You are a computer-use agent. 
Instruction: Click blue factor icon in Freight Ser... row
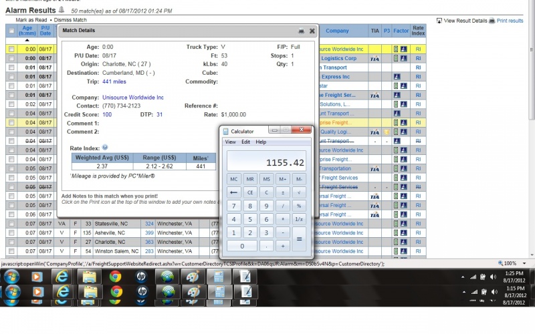(397, 95)
